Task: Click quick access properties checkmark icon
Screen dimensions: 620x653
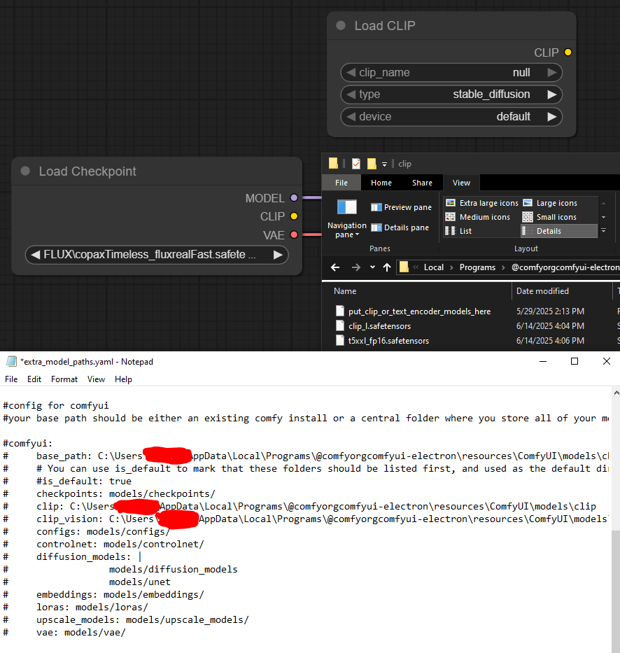Action: click(x=356, y=164)
